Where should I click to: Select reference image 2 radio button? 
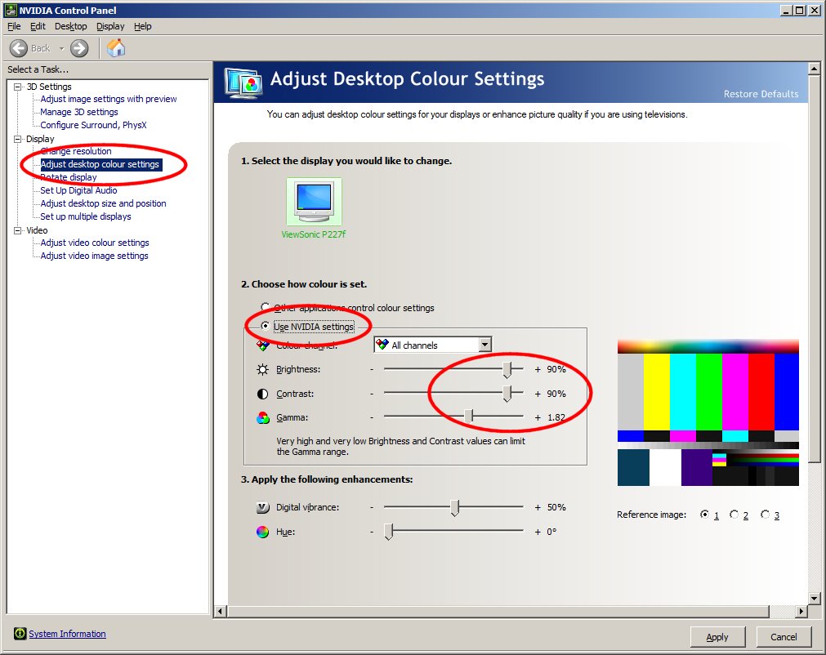coord(734,515)
